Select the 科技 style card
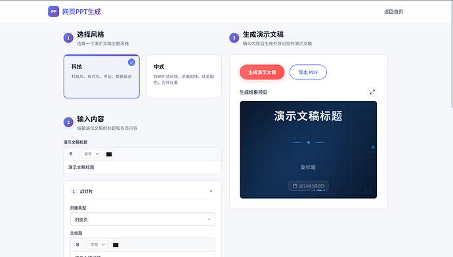 click(x=101, y=77)
